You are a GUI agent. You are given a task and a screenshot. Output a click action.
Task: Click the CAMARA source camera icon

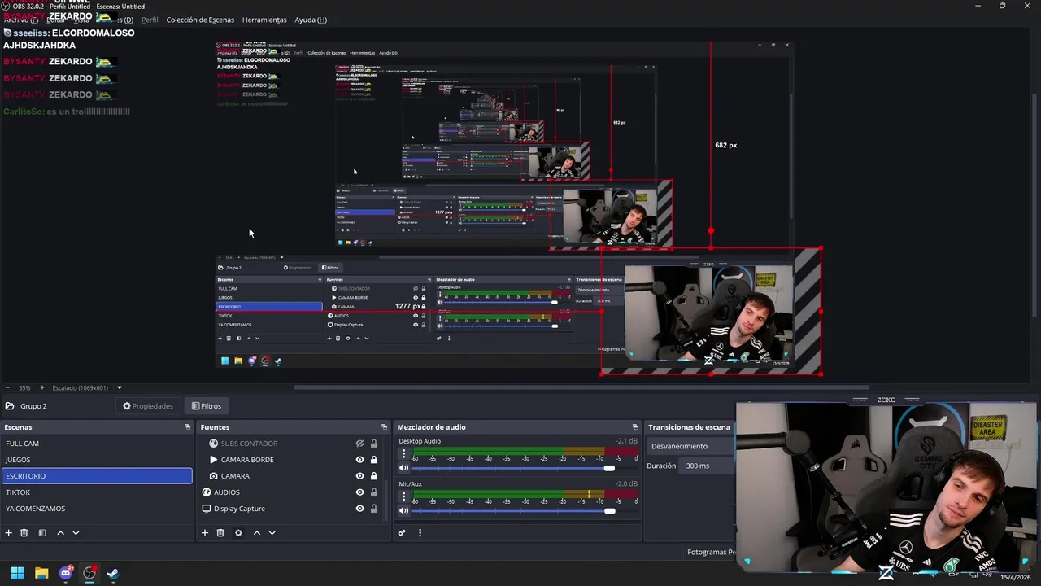pyautogui.click(x=214, y=476)
